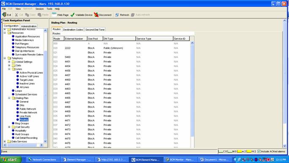Open Active Physical Lines node
Viewport: 289px width, 163px height.
click(x=31, y=73)
